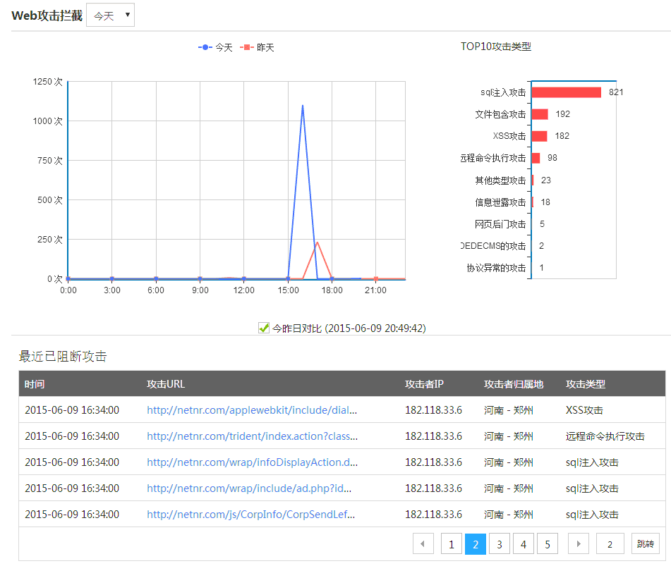671x566 pixels.
Task: Open the applewebkit/include attack URL link
Action: pos(252,410)
